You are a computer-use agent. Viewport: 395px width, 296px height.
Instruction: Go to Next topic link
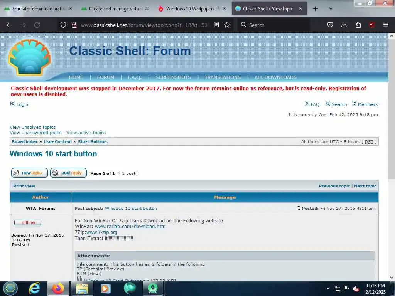(x=365, y=186)
